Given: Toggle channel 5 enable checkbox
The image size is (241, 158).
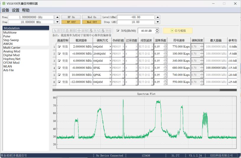Looking at the screenshot, I should [59, 75].
